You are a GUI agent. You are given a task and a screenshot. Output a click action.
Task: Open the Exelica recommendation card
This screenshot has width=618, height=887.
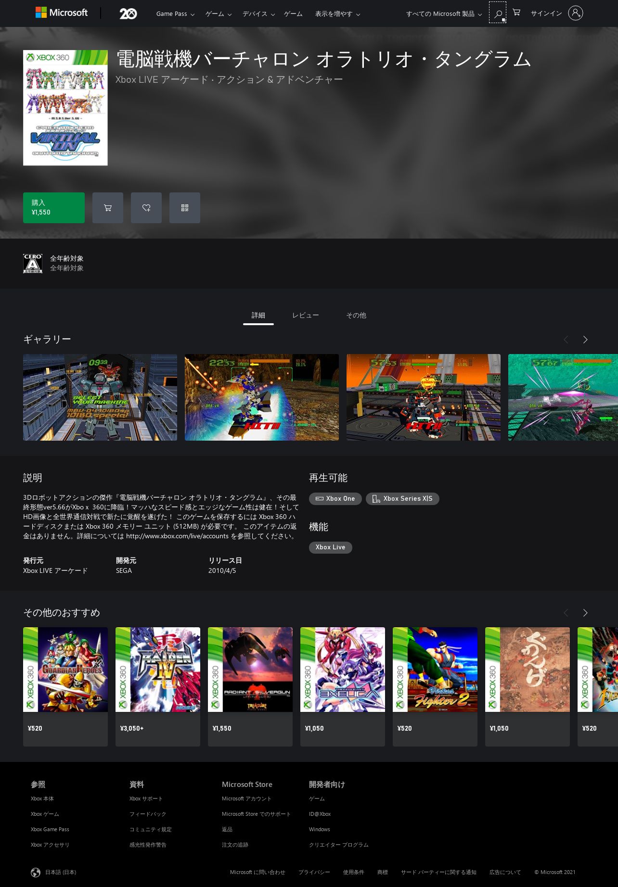tap(343, 687)
